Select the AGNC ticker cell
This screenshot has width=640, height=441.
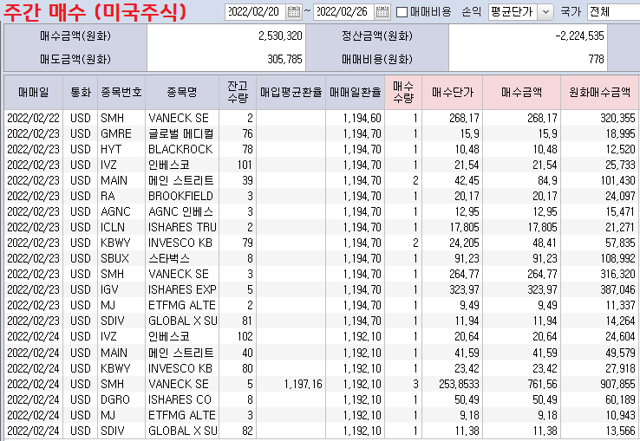(121, 211)
